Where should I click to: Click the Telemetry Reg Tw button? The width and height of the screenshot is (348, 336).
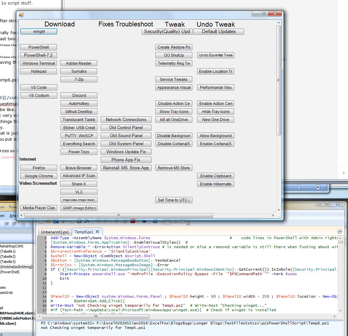[x=174, y=63]
